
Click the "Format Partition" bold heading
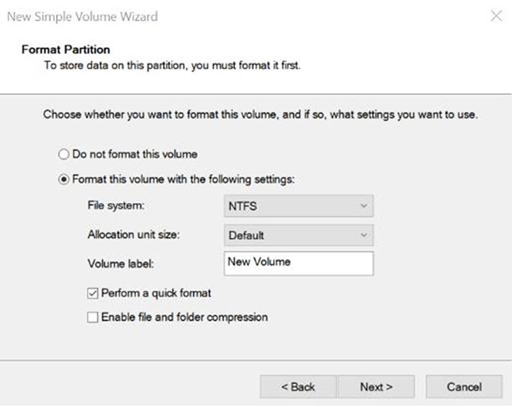coord(66,50)
